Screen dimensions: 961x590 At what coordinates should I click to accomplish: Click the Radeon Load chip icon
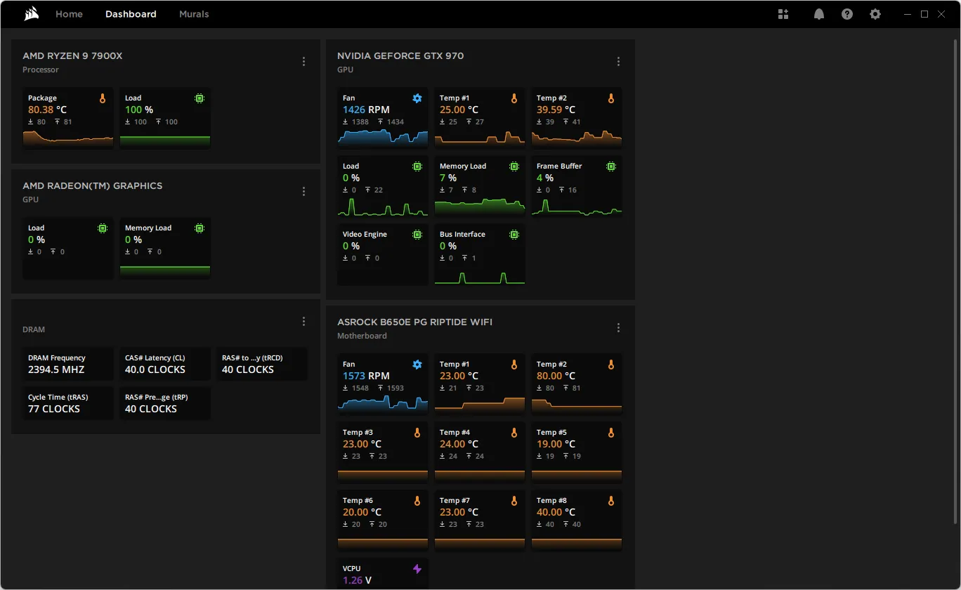103,229
